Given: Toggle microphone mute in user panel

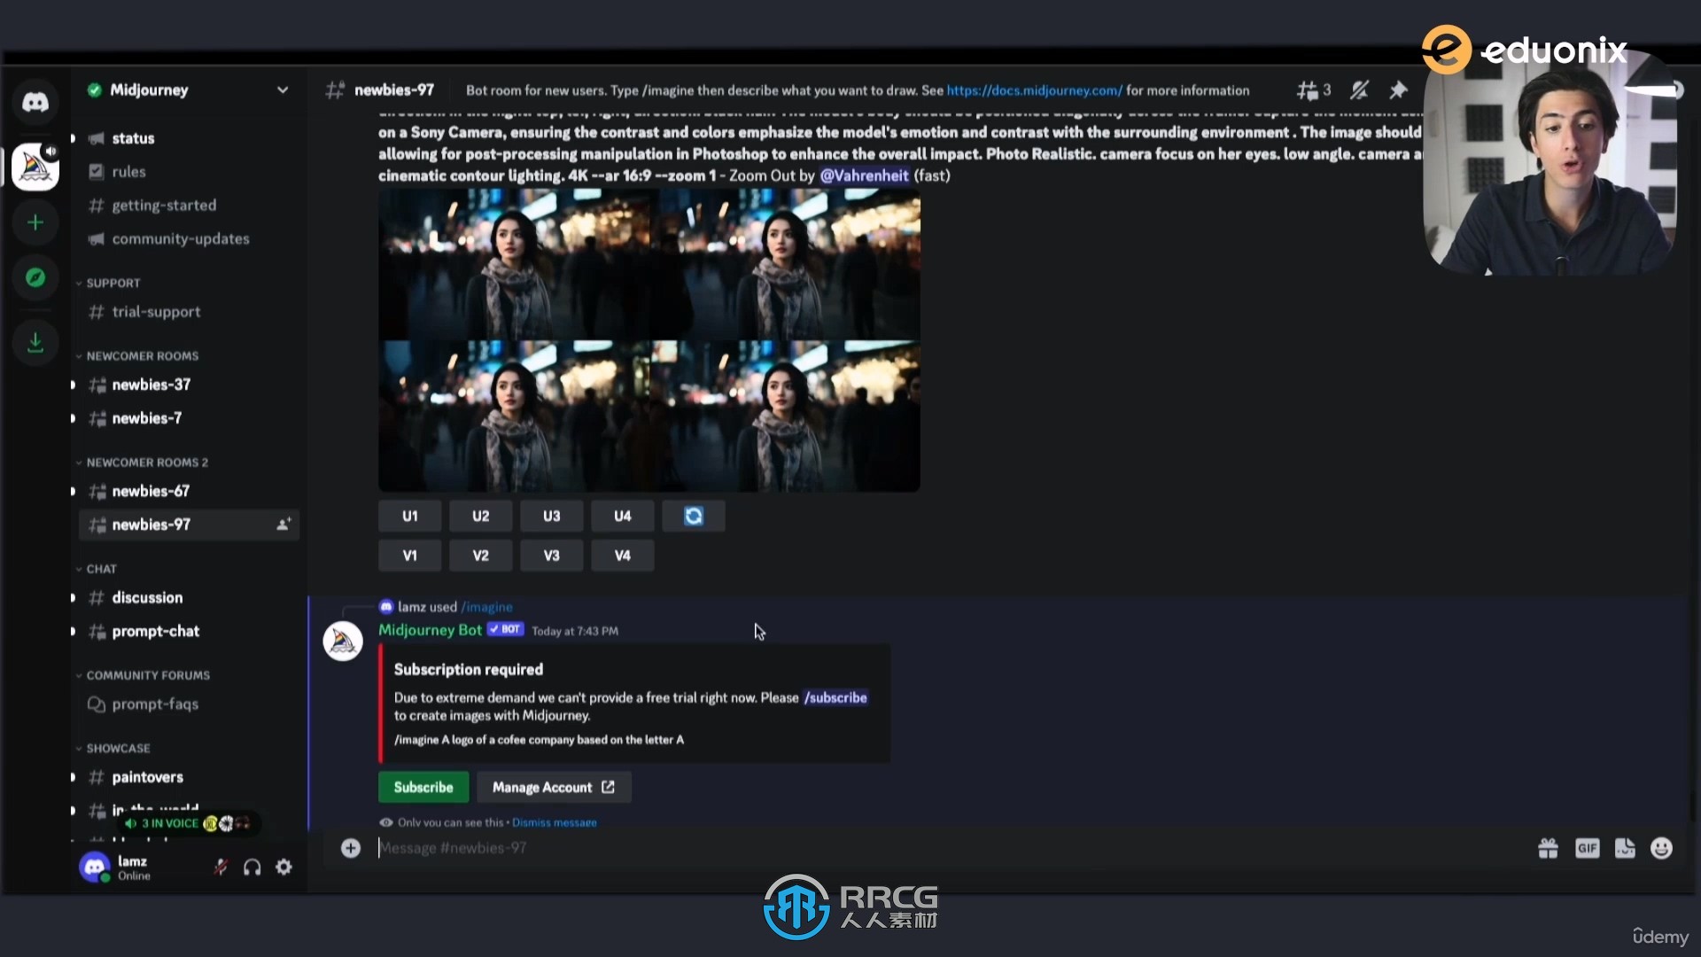Looking at the screenshot, I should point(221,868).
